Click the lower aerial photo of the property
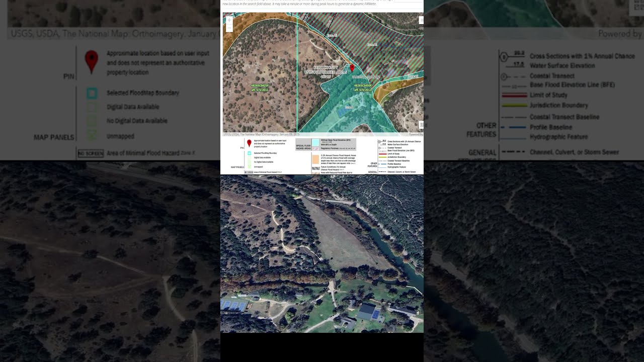 (x=322, y=254)
